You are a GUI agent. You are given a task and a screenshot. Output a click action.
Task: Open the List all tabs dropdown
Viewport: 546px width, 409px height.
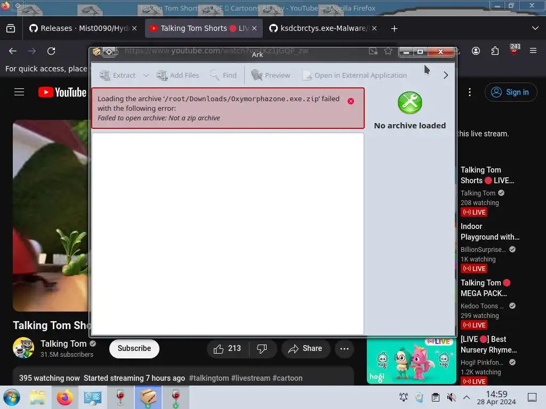535,29
